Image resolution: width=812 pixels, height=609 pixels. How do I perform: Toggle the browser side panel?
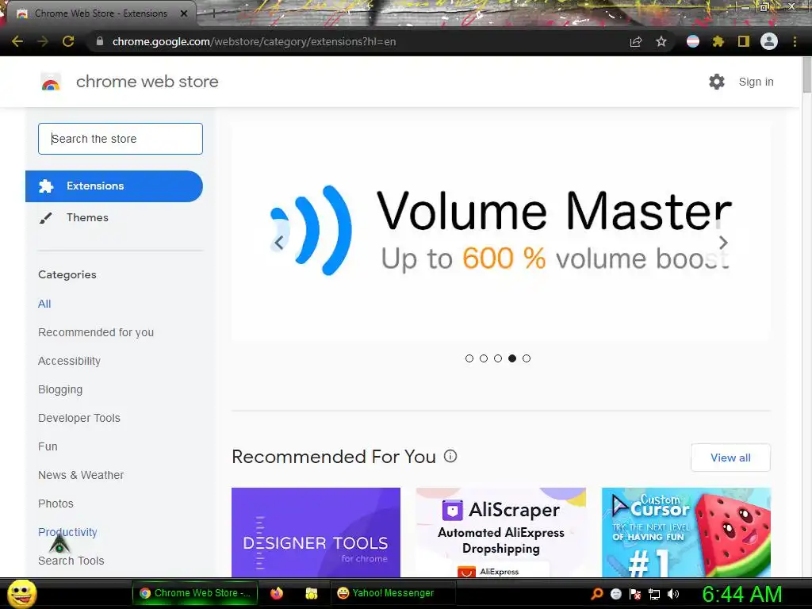(744, 41)
